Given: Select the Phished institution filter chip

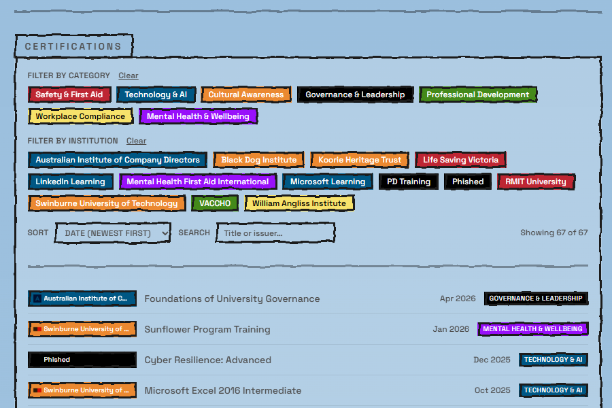Looking at the screenshot, I should [x=468, y=182].
